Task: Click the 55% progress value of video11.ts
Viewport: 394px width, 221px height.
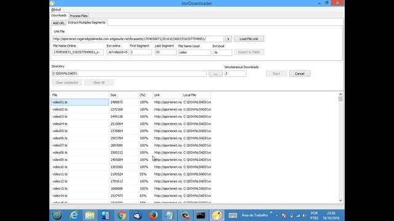Action: tap(143, 174)
